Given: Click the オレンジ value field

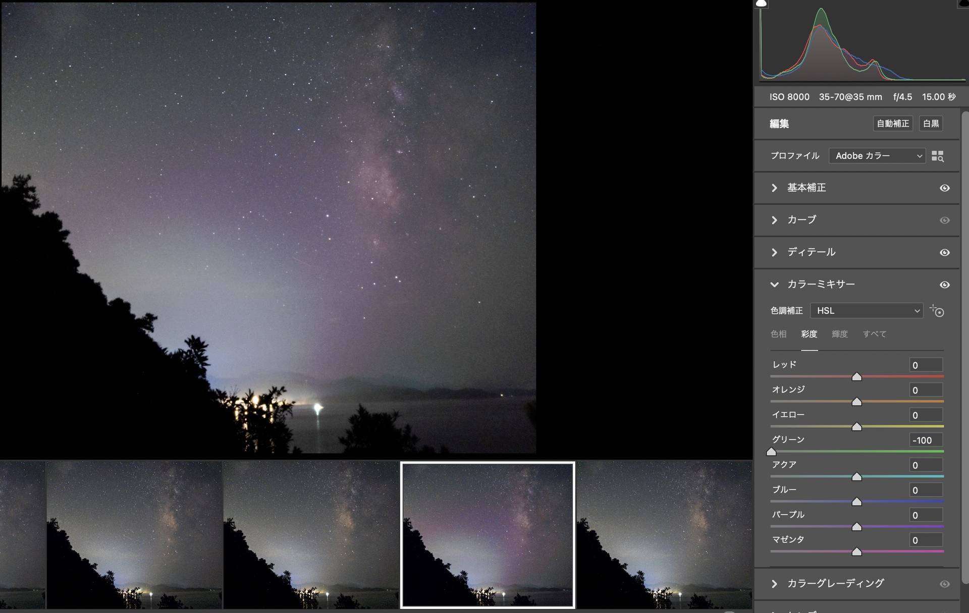Looking at the screenshot, I should tap(926, 390).
